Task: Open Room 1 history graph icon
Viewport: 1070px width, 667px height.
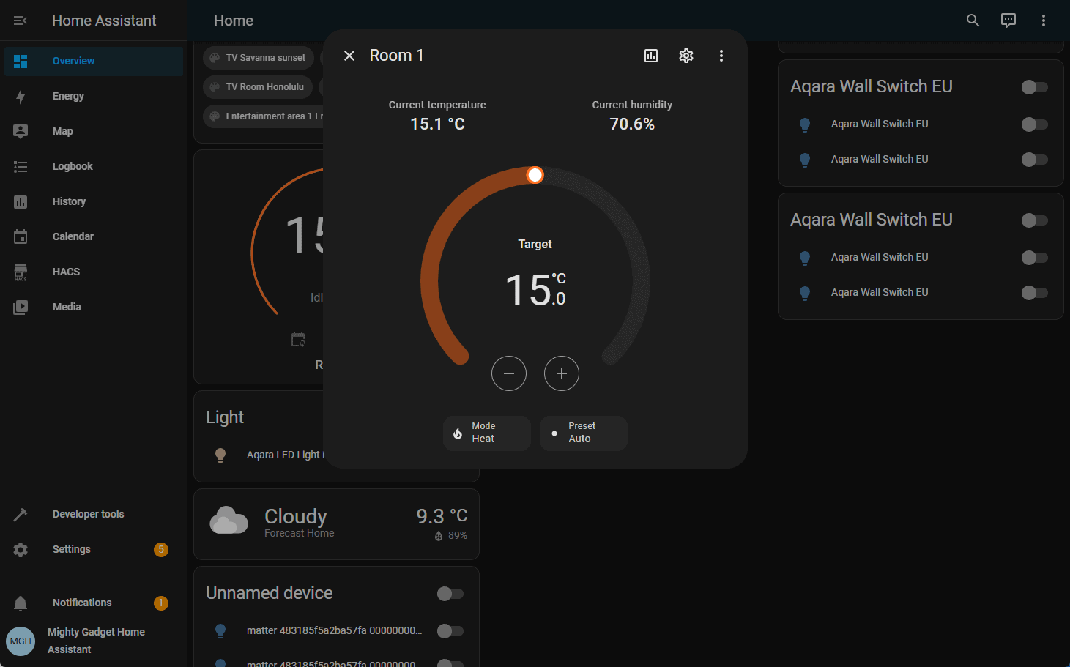Action: pos(650,56)
